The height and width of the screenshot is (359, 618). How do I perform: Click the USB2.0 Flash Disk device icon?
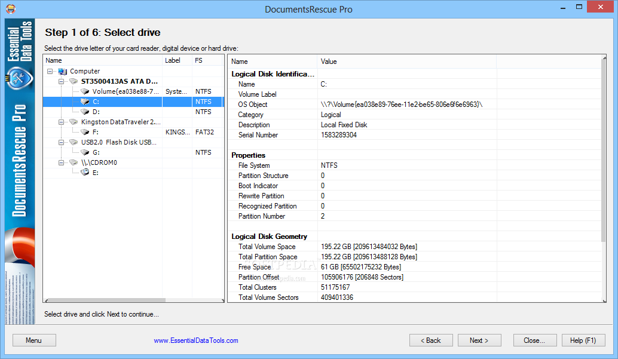click(x=74, y=142)
